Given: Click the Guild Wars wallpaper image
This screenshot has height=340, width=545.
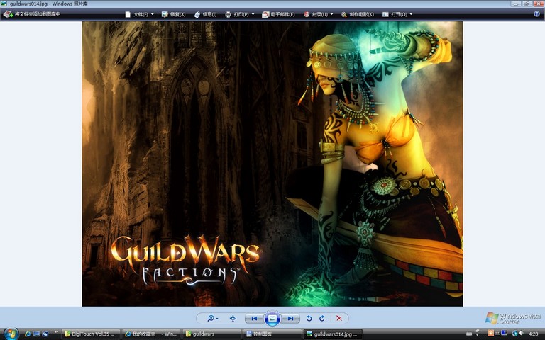Looking at the screenshot, I should click(272, 164).
